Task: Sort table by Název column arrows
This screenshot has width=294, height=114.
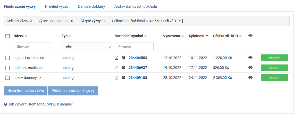Action: (26, 36)
